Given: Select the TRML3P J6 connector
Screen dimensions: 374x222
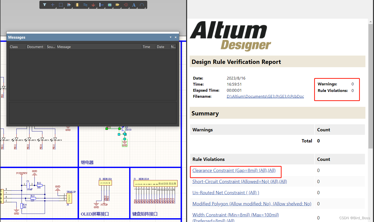Looking at the screenshot, I should [69, 198].
